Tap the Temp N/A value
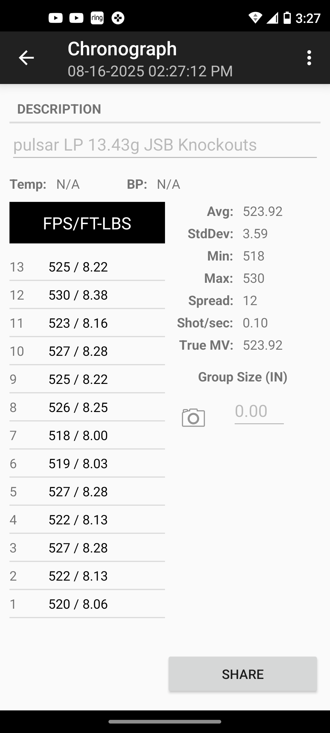The height and width of the screenshot is (733, 330). (x=68, y=184)
